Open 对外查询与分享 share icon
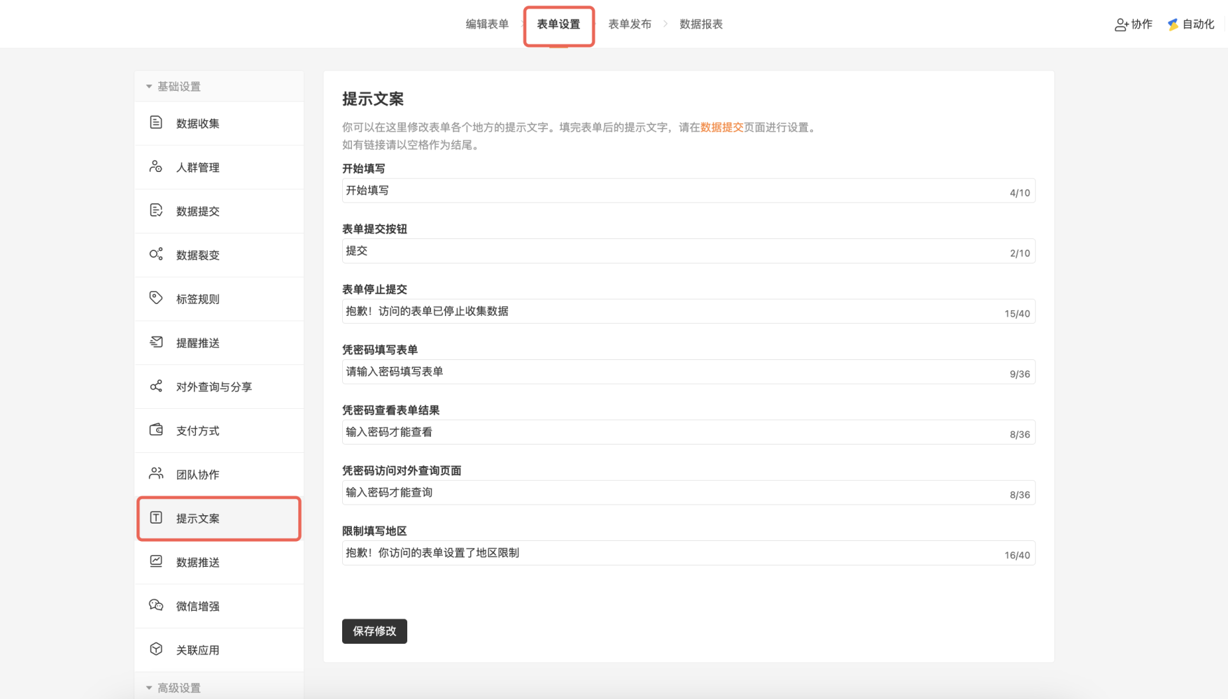The width and height of the screenshot is (1228, 699). (156, 387)
